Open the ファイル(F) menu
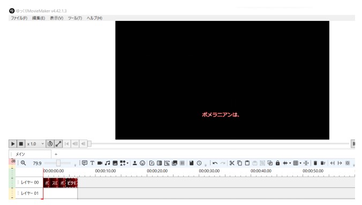Viewport: 362px width, 205px height. [x=19, y=18]
